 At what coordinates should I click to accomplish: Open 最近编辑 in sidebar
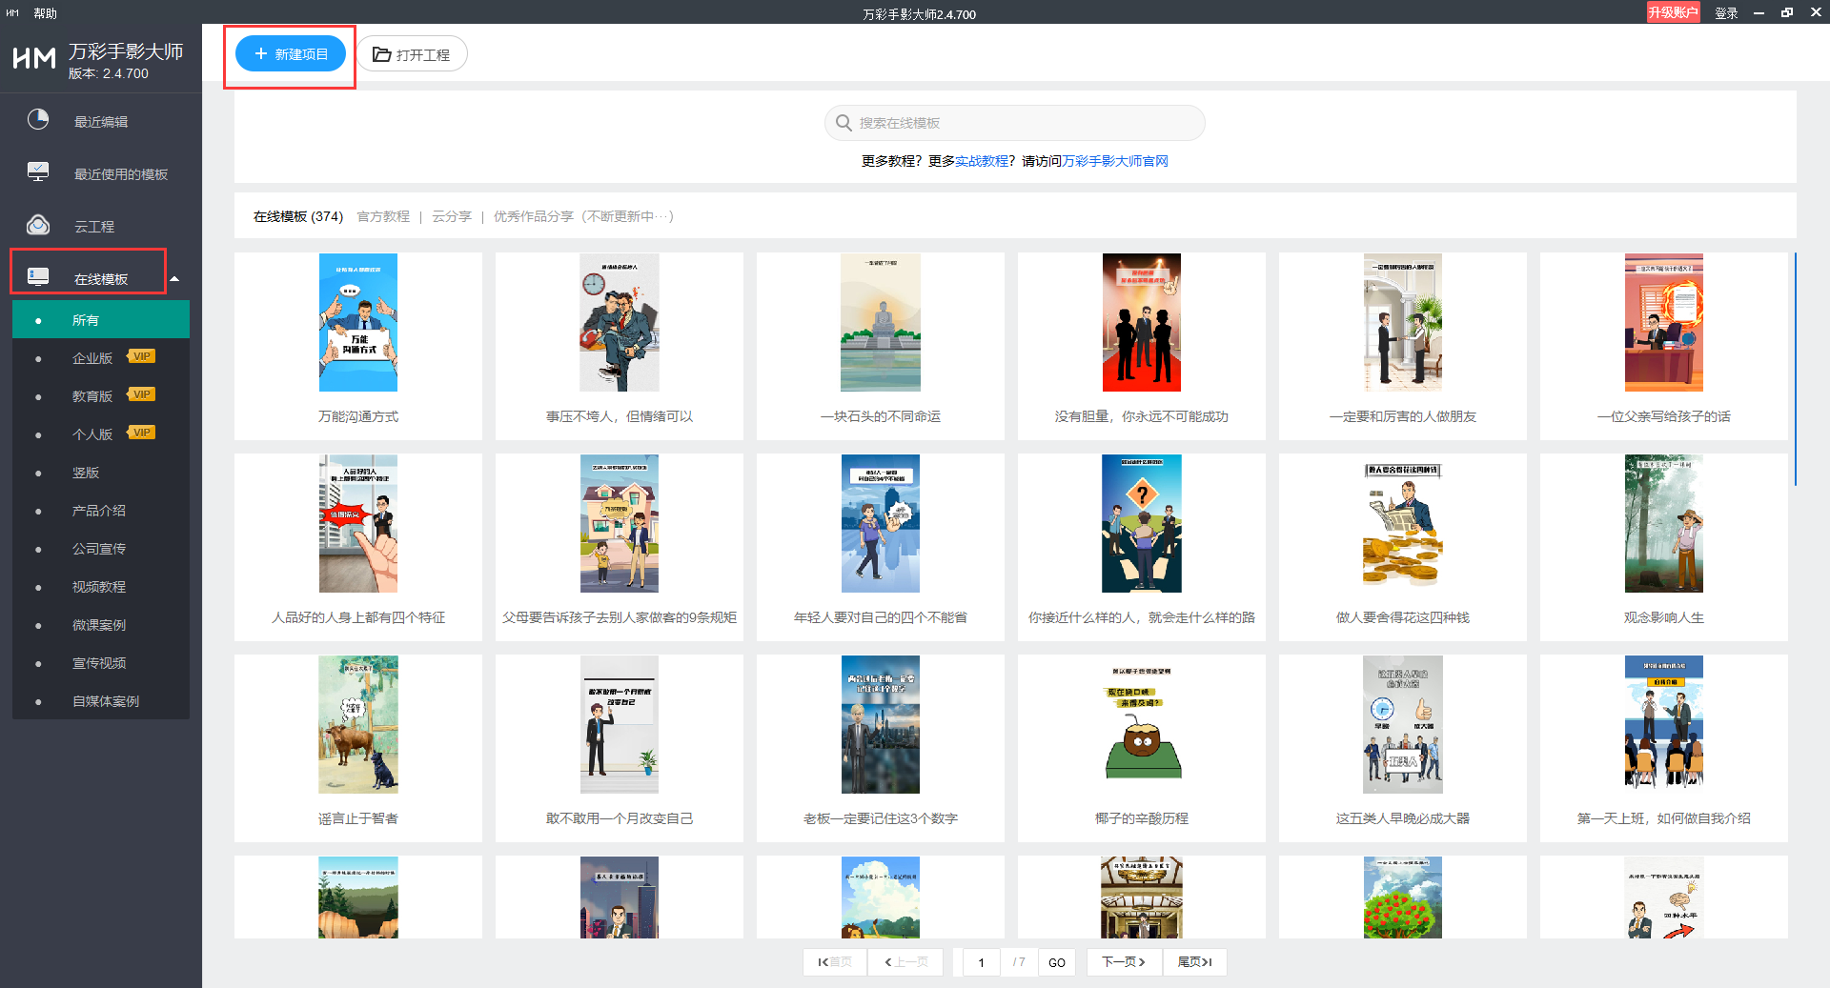(101, 121)
